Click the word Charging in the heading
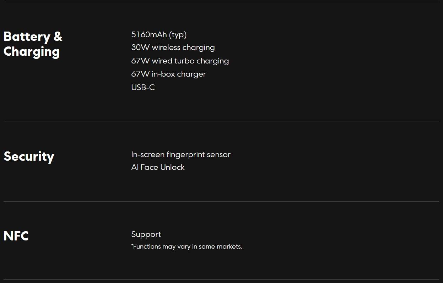This screenshot has height=283, width=443. 32,52
